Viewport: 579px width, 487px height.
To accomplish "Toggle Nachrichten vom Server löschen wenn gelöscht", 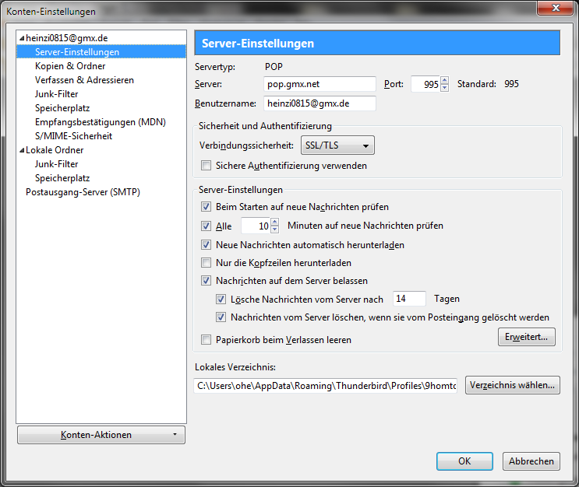I will (x=221, y=317).
